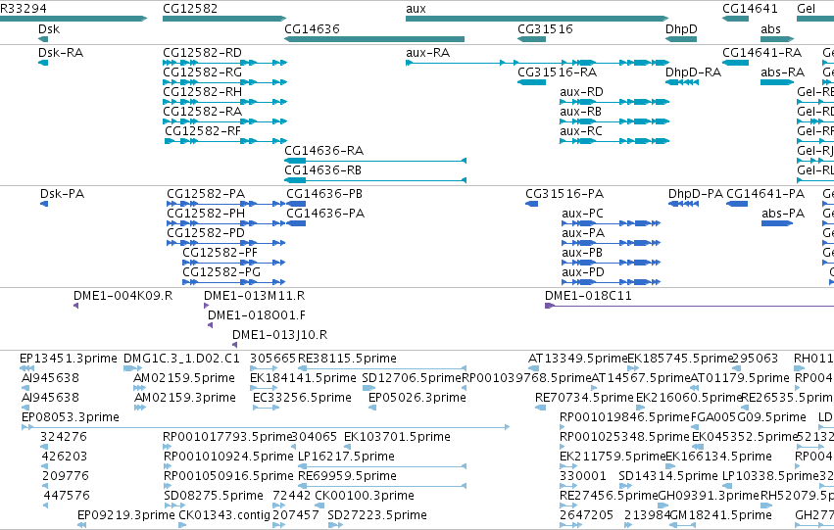Select transcript CG12582-RD
This screenshot has height=530, width=834.
202,53
